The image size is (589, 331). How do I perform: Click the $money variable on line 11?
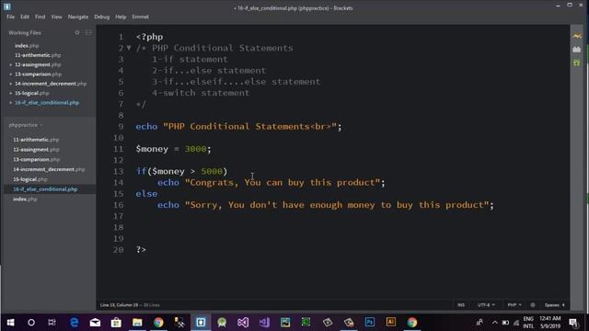152,149
